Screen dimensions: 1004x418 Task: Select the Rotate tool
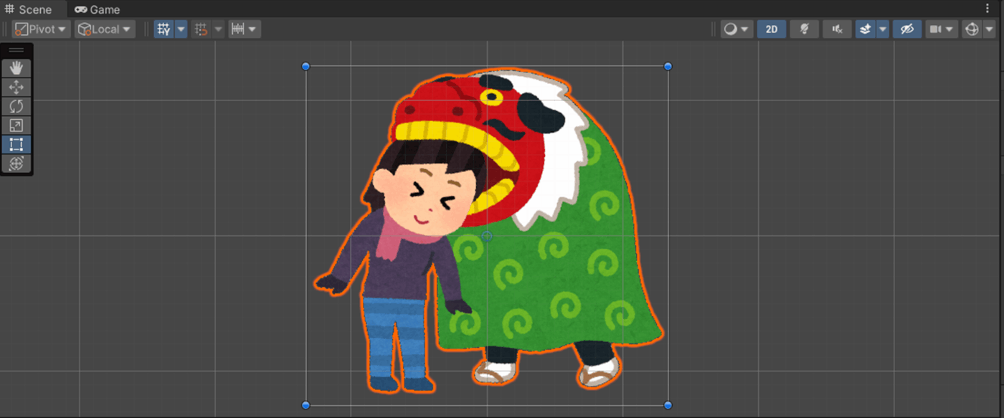[x=16, y=106]
